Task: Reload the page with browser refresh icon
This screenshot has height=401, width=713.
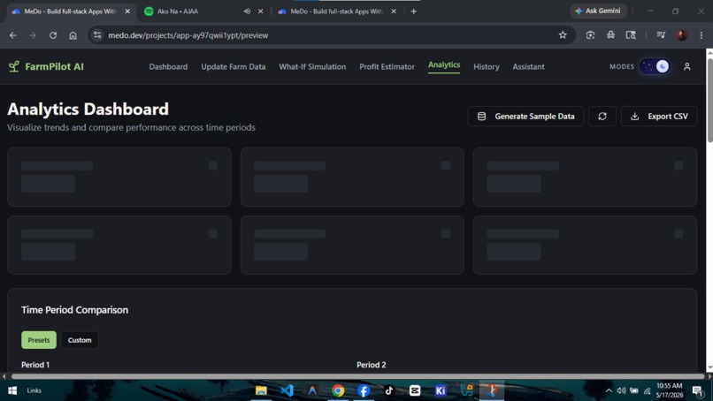Action: 53,35
